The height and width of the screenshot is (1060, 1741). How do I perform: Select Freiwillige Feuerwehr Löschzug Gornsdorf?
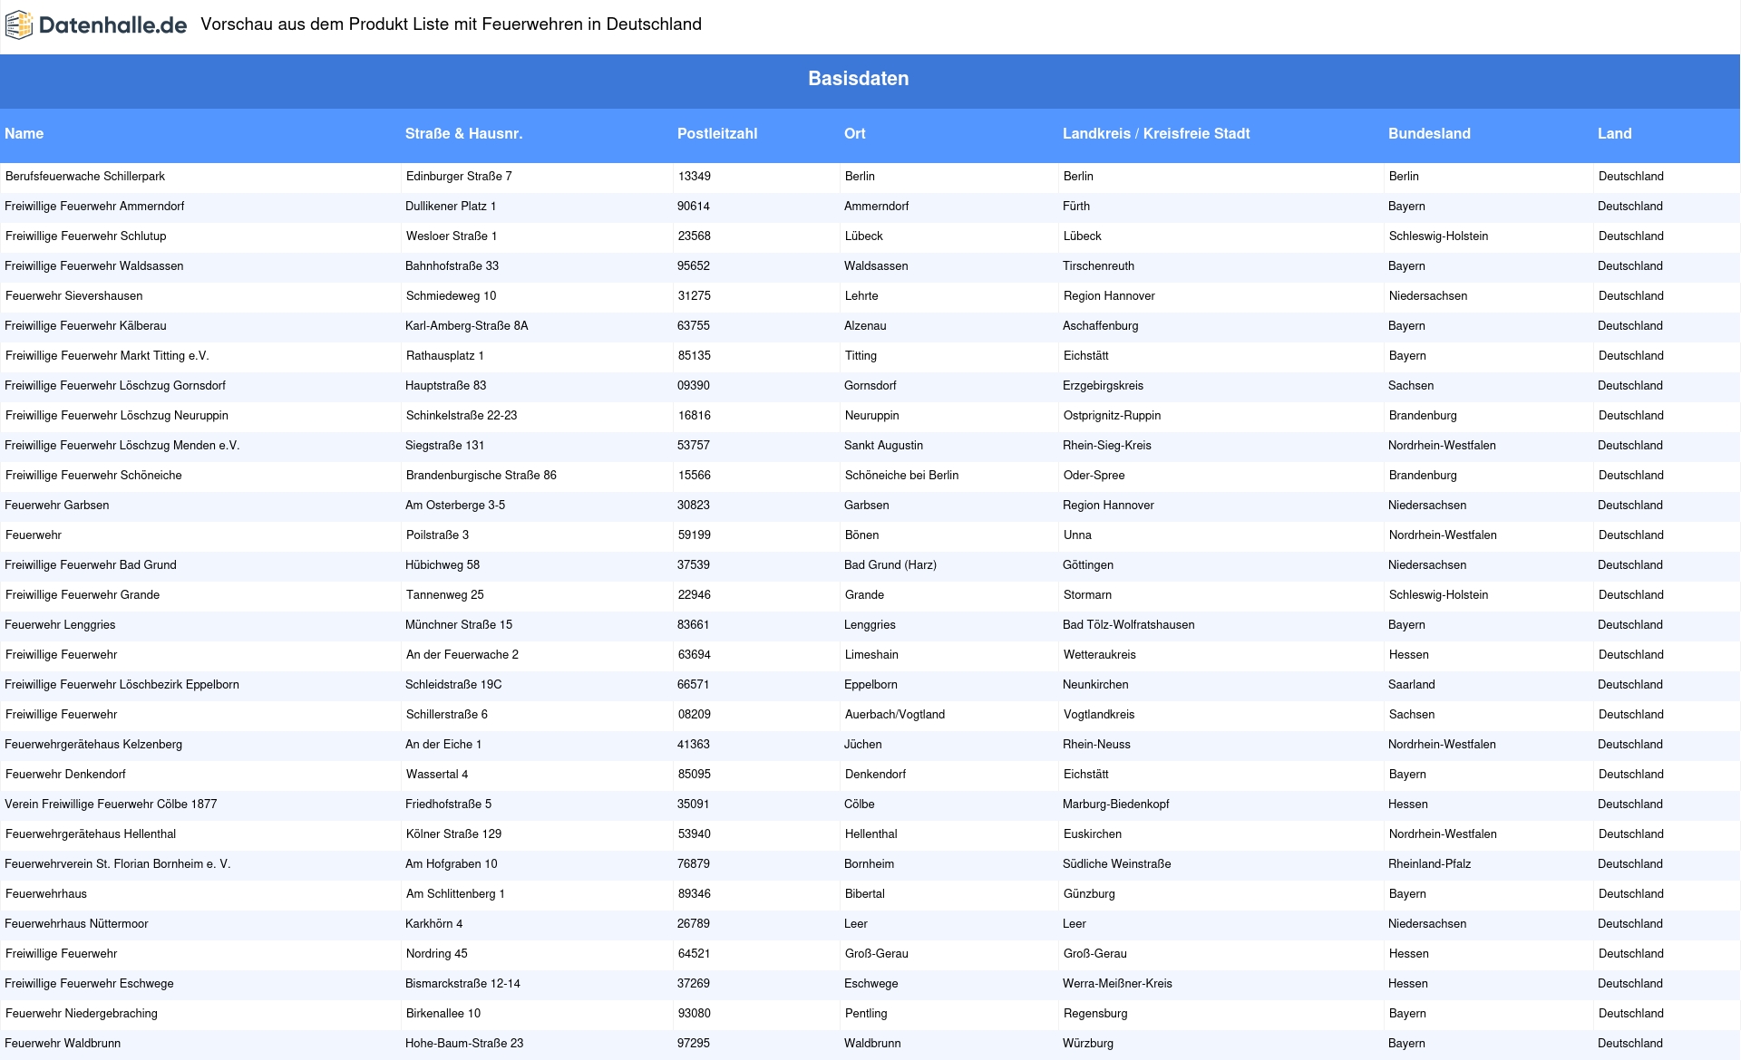click(115, 386)
